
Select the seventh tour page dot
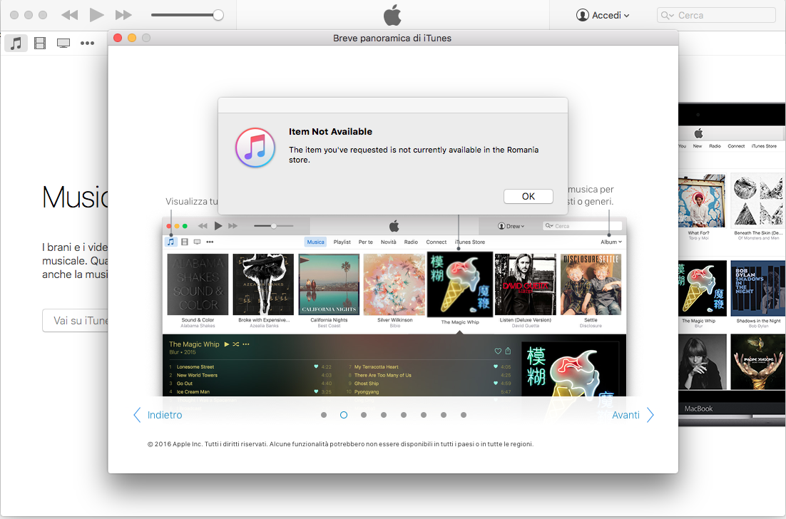point(444,415)
